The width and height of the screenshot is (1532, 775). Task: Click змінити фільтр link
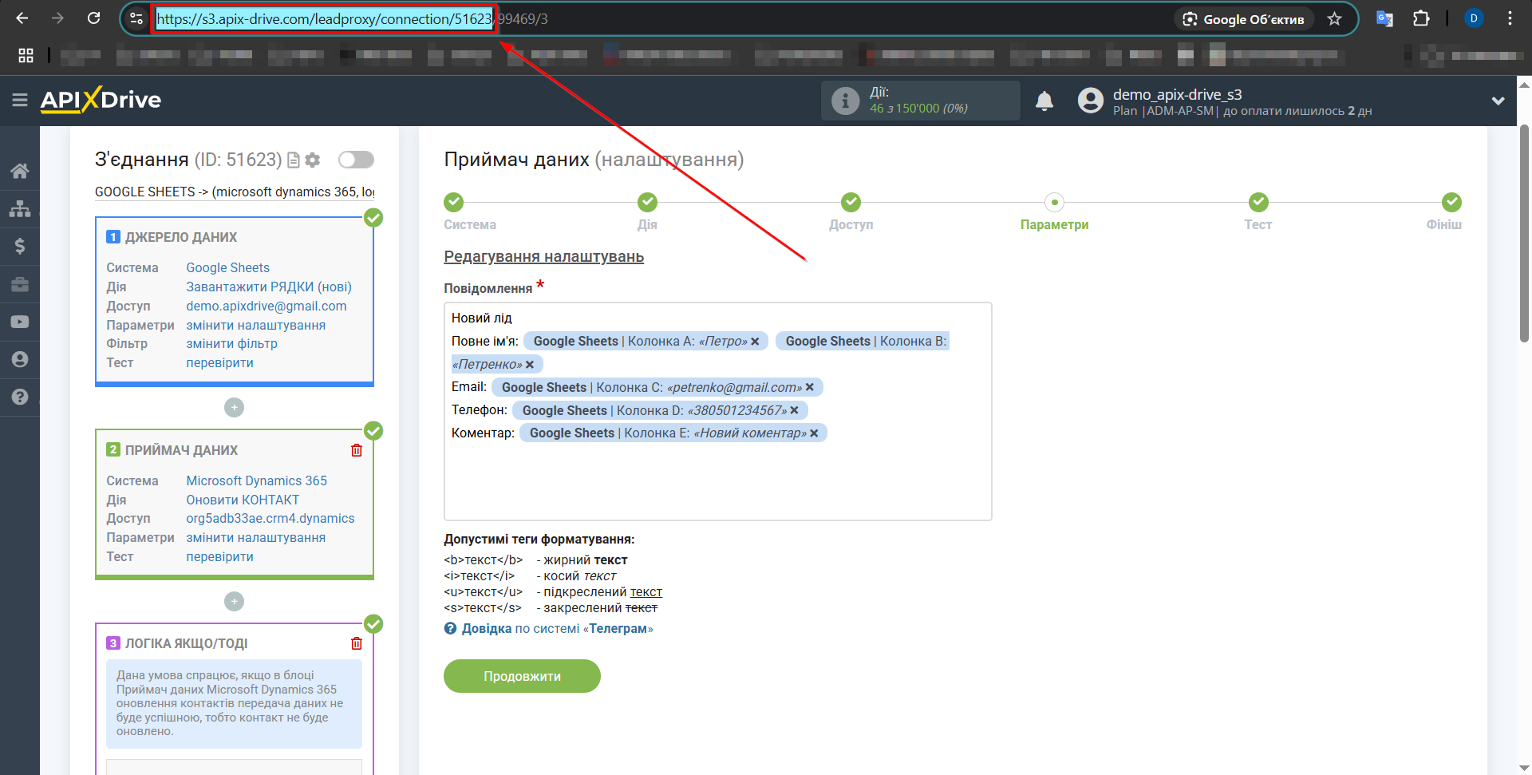[231, 343]
